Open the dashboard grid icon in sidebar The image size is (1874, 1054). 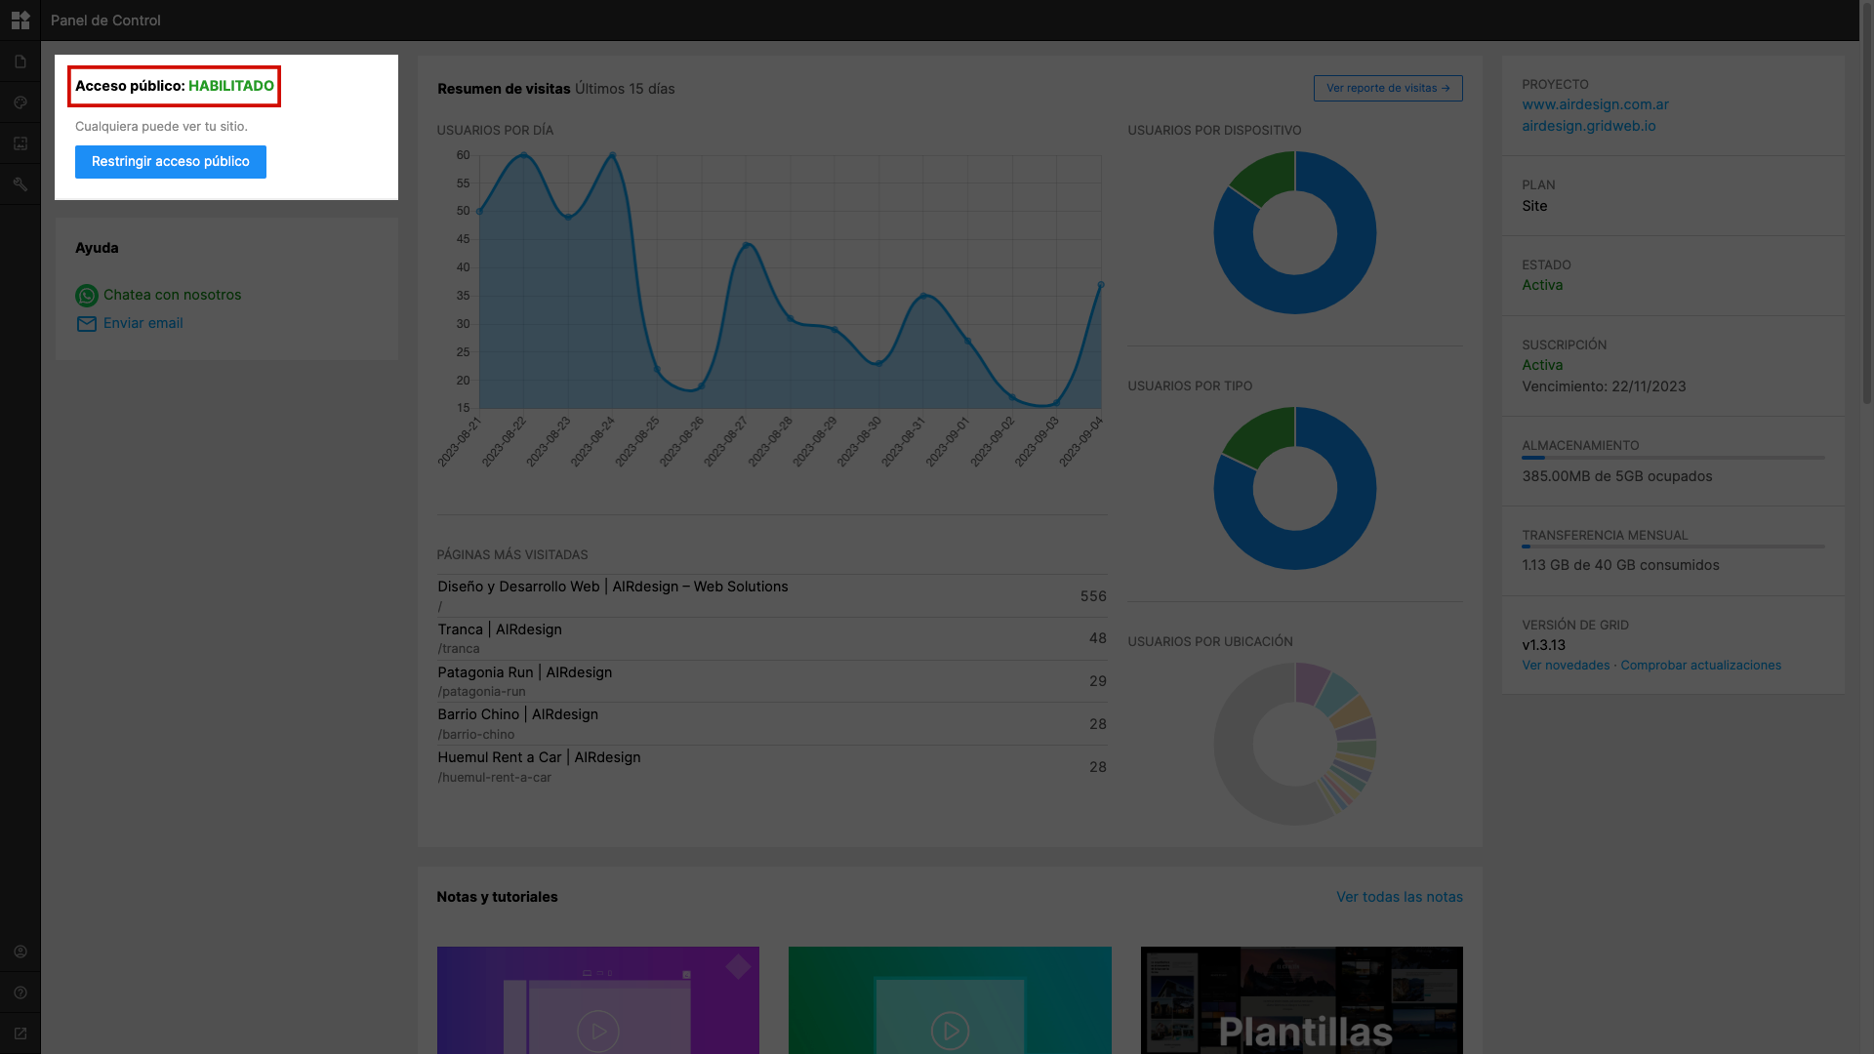20,20
